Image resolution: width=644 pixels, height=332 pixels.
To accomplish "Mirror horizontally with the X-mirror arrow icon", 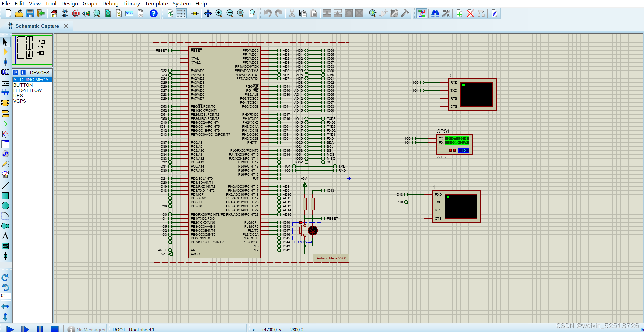I will click(5, 306).
